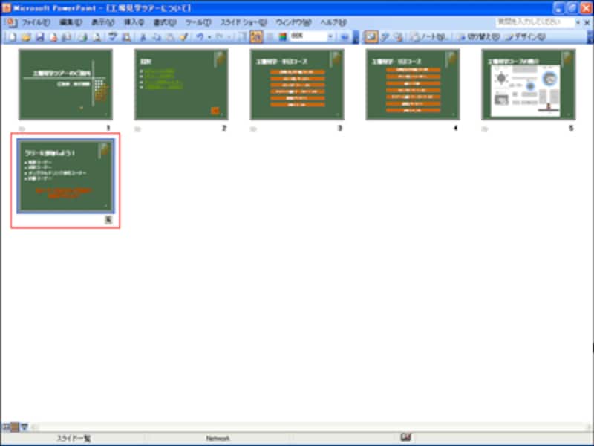Switch to Slide Sorter view button

[14, 427]
